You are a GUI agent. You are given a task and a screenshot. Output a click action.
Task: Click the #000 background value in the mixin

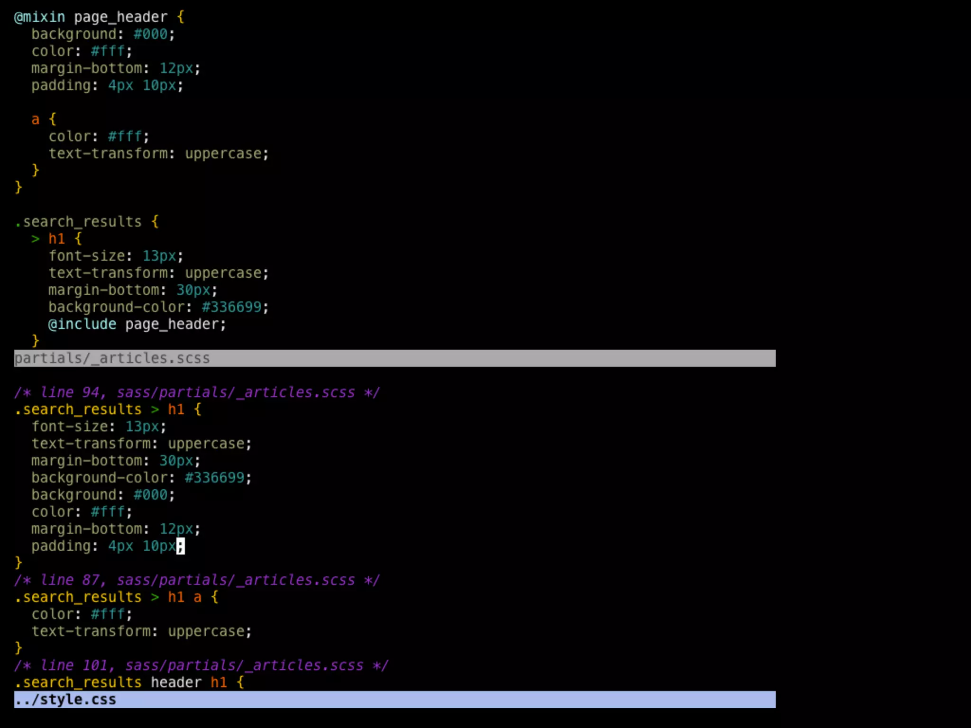coord(150,34)
